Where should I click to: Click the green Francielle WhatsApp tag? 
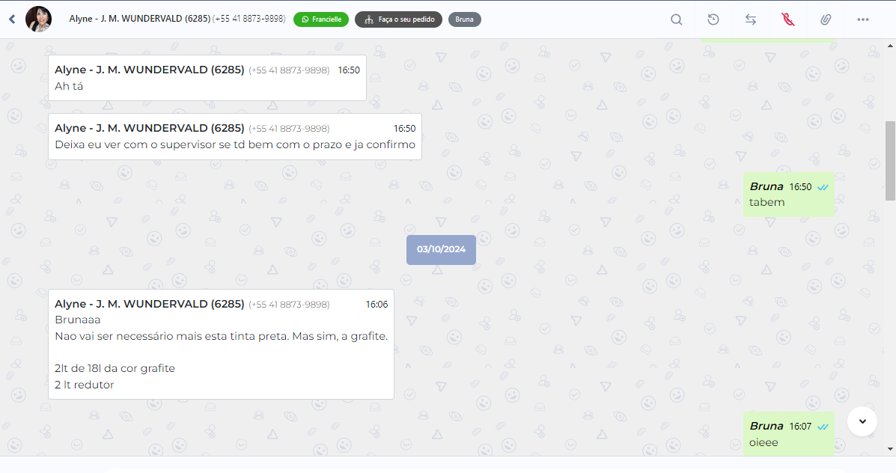[321, 19]
